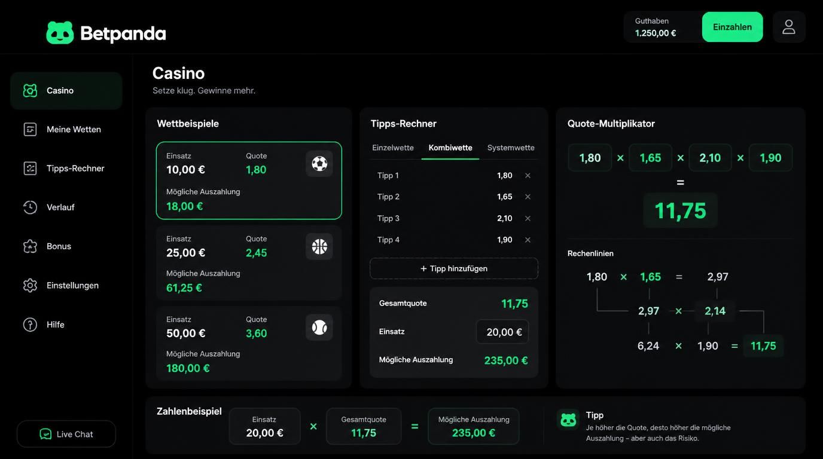This screenshot has height=459, width=823.
Task: Open the user profile icon
Action: coord(789,27)
